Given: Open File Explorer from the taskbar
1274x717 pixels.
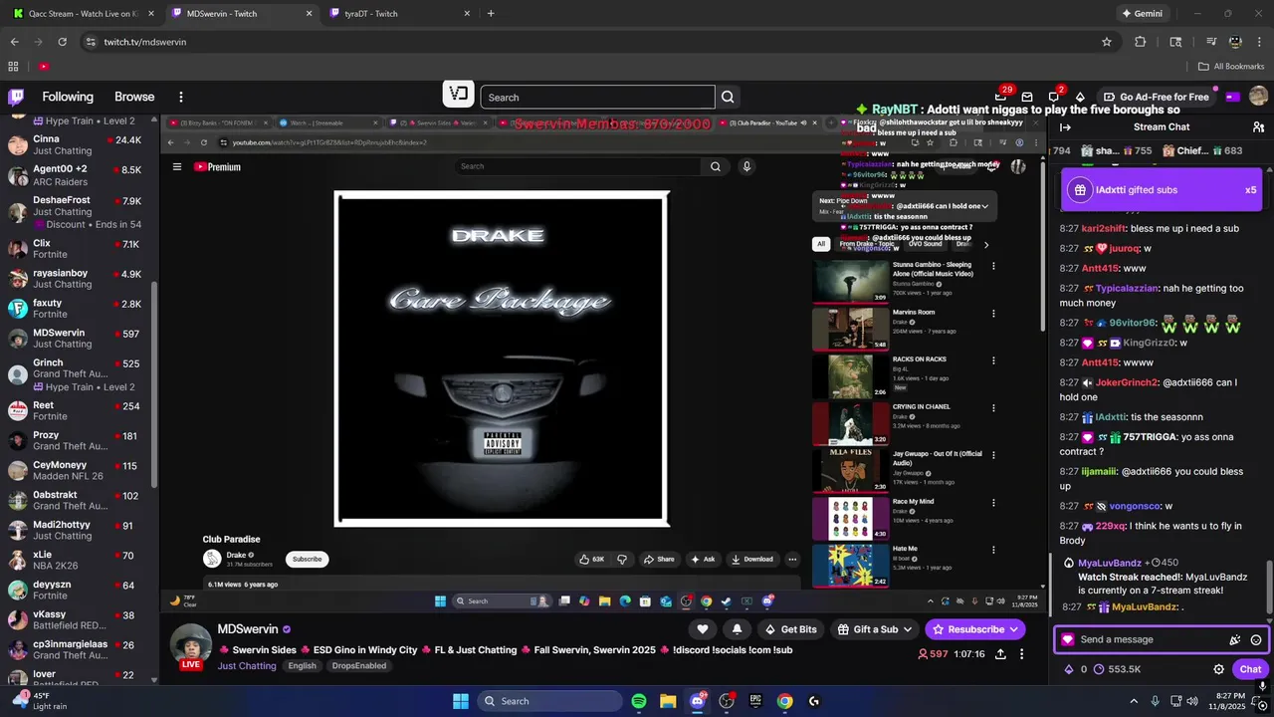Looking at the screenshot, I should (x=668, y=701).
